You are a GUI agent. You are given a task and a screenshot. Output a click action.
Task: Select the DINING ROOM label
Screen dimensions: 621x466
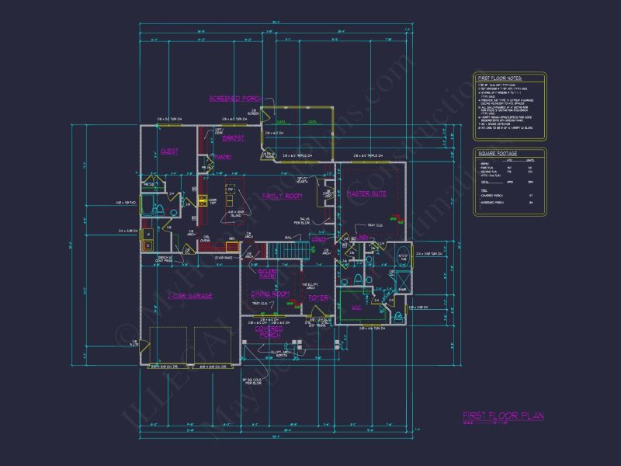pyautogui.click(x=270, y=294)
